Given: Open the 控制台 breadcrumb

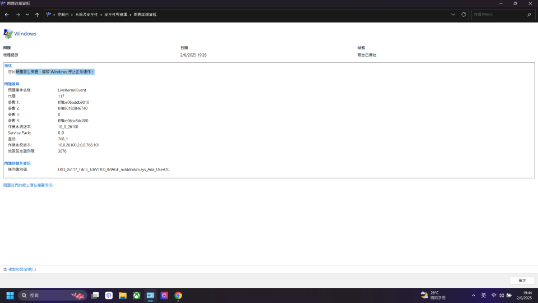Looking at the screenshot, I should (63, 15).
